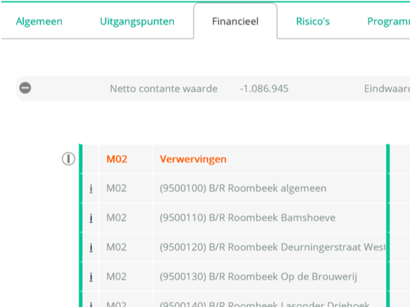This screenshot has width=410, height=307.
Task: Open info for 9500130 Op de Brouwerij
Action: pos(91,277)
